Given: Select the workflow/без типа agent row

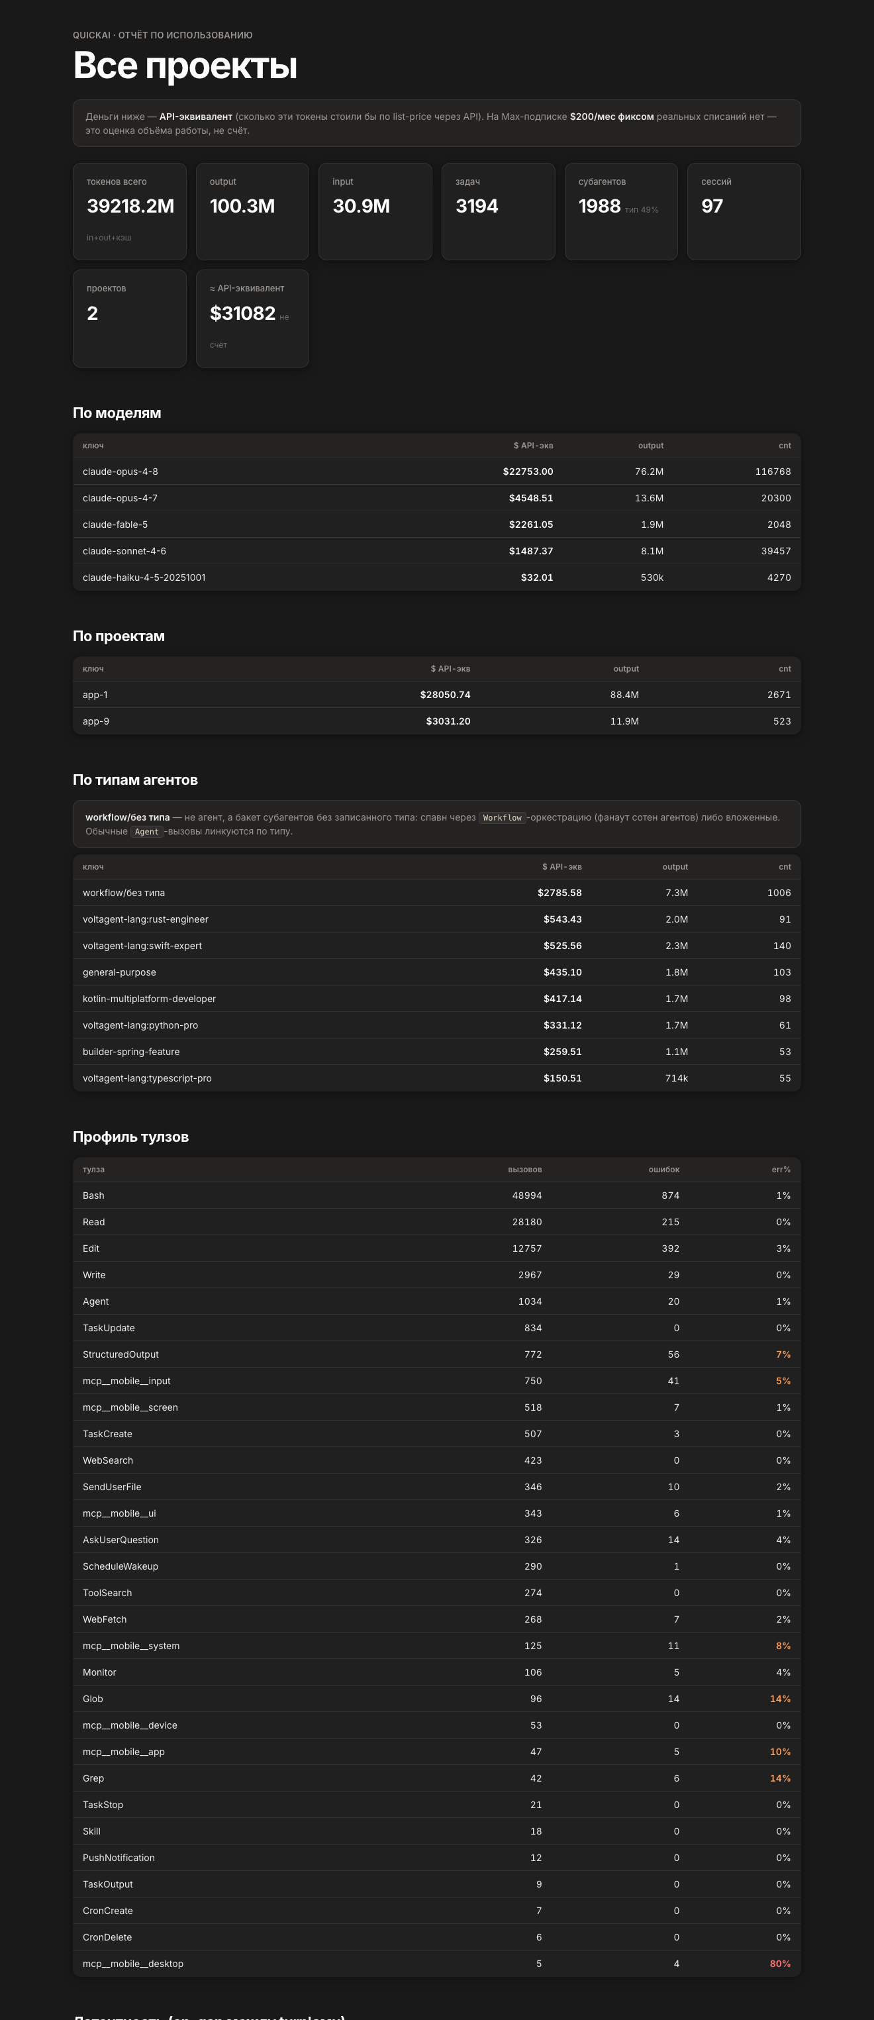Looking at the screenshot, I should [436, 893].
